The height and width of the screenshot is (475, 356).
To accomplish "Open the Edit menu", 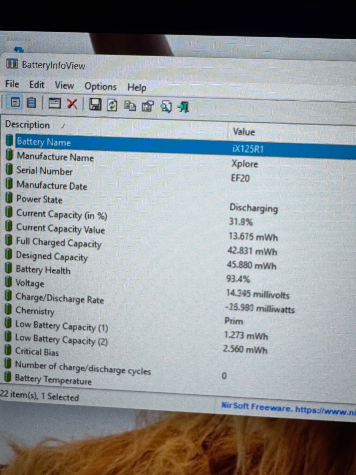I will point(37,85).
